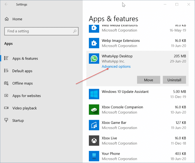Click the Apps & features page heading

[113, 19]
